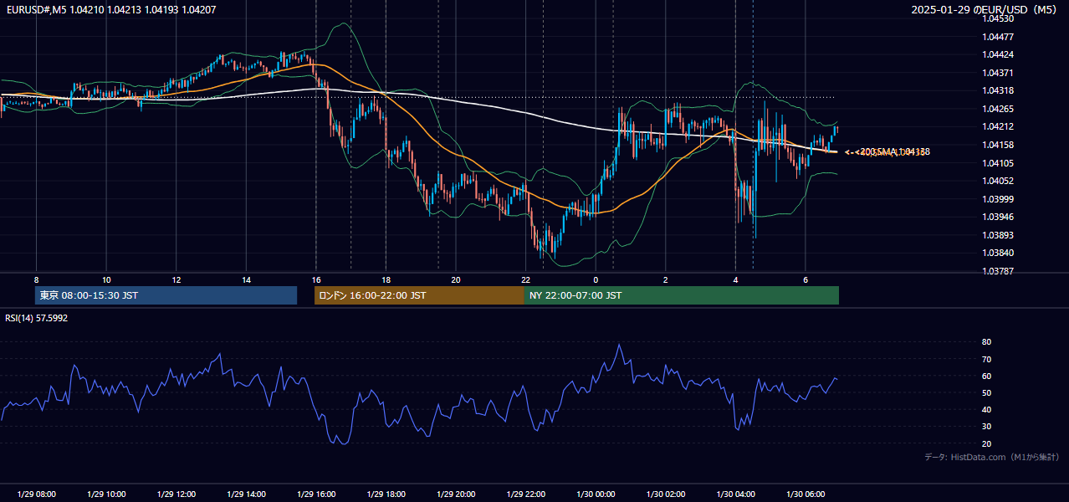Click the 1/30 04:00 bottom time label
1069x502 pixels.
tap(735, 494)
